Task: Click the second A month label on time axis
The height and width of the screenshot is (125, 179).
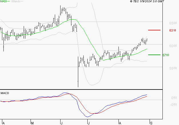Action: 120,123
